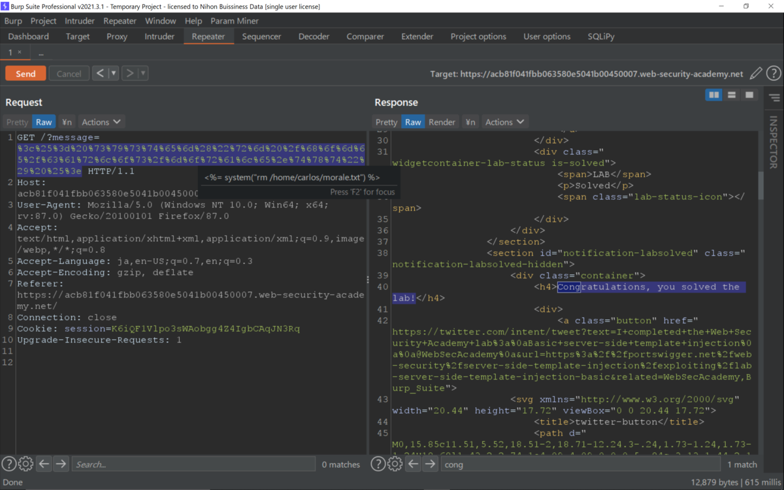Go to next Response search match
Image resolution: width=784 pixels, height=490 pixels.
[x=430, y=464]
